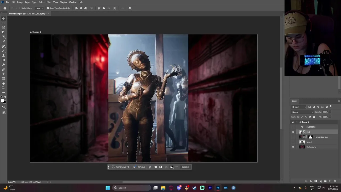Screen dimensions: 341x192
Task: Click the delete layer trash icon
Action: coord(335,181)
